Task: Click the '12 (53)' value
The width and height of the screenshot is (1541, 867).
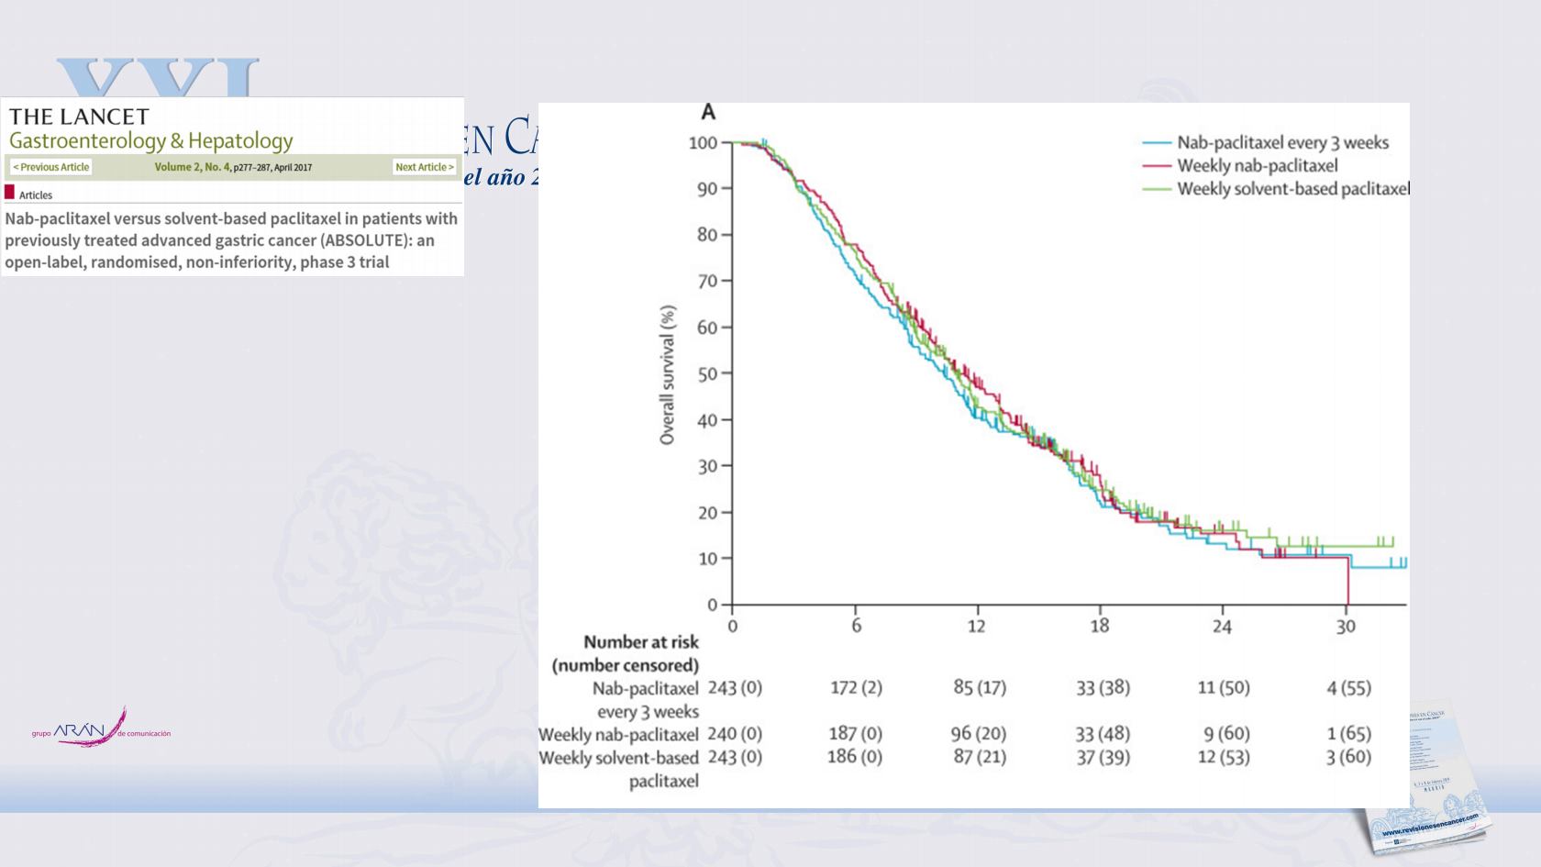Action: point(1224,757)
